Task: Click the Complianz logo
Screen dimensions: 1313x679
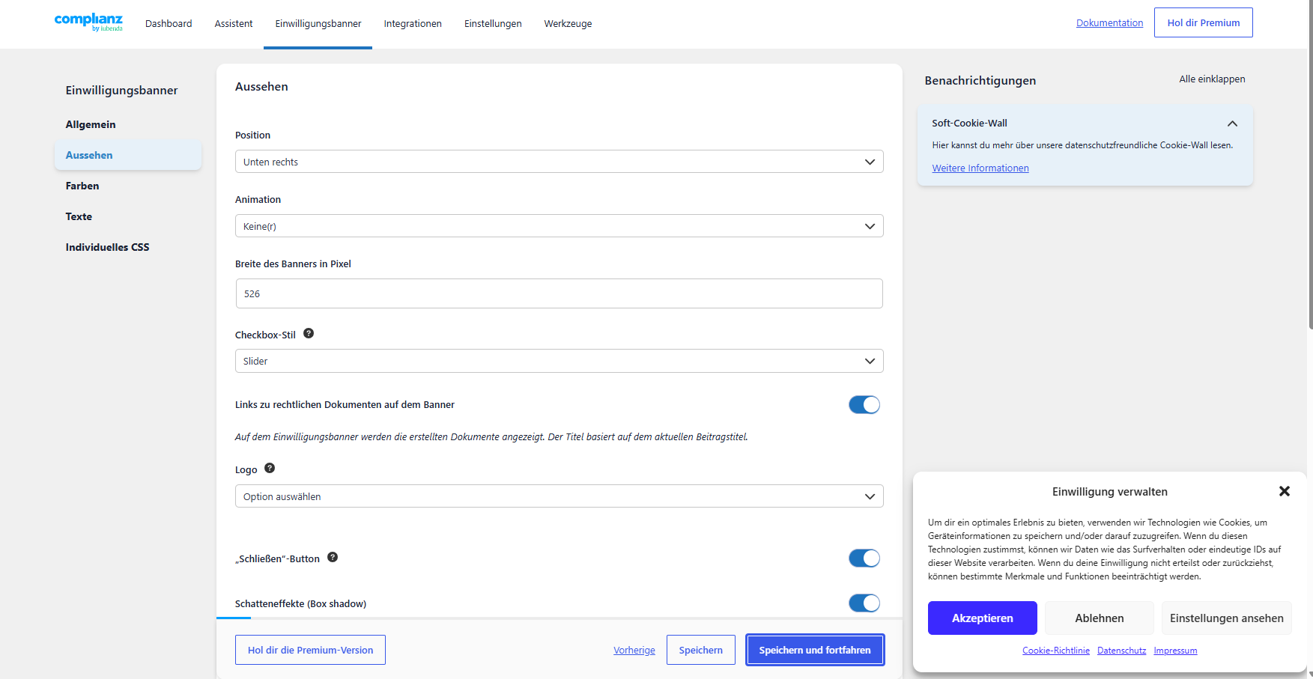Action: [x=88, y=22]
